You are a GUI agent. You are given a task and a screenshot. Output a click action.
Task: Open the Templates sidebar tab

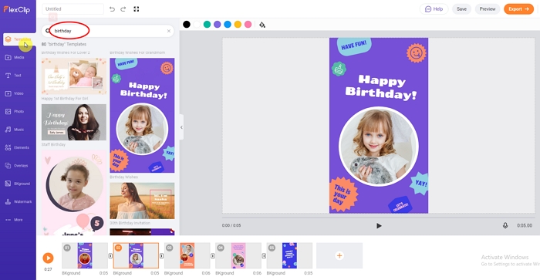[19, 39]
